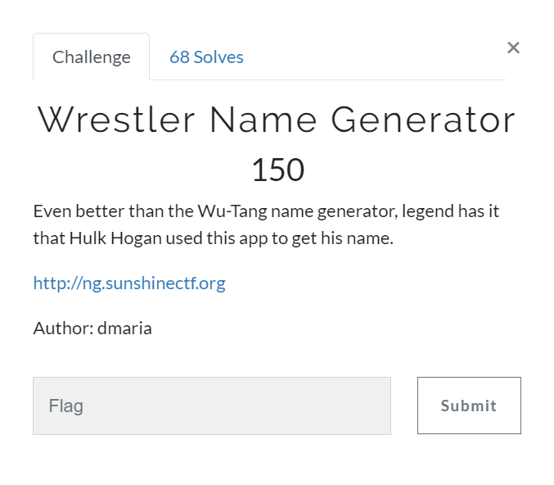Click the Flag placeholder text
The height and width of the screenshot is (485, 554).
66,406
